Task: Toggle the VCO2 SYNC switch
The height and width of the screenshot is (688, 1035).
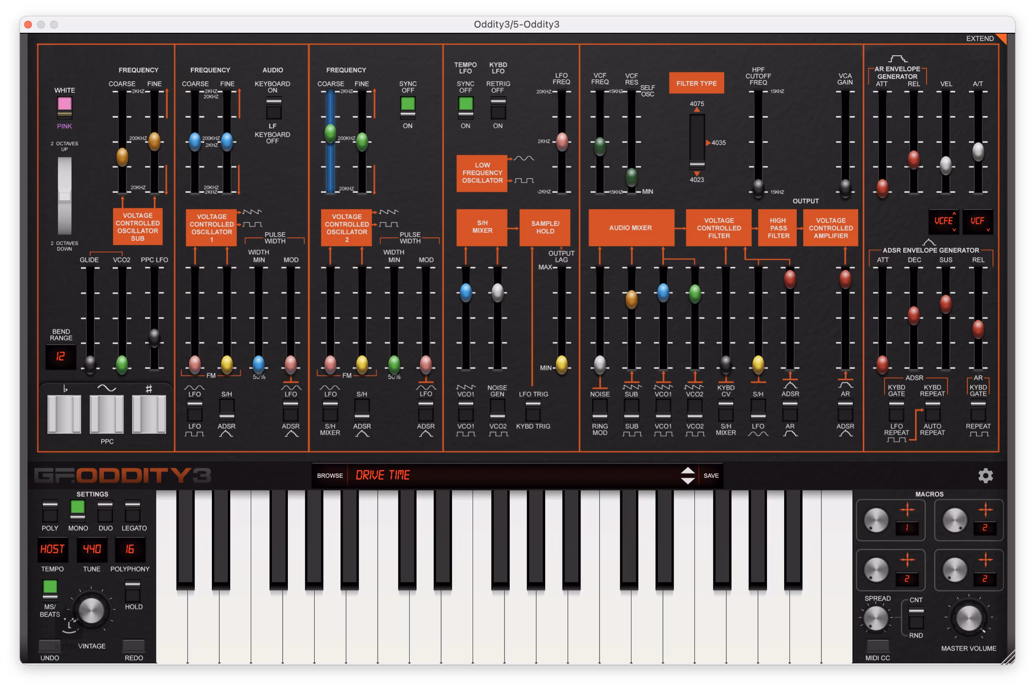Action: [407, 107]
